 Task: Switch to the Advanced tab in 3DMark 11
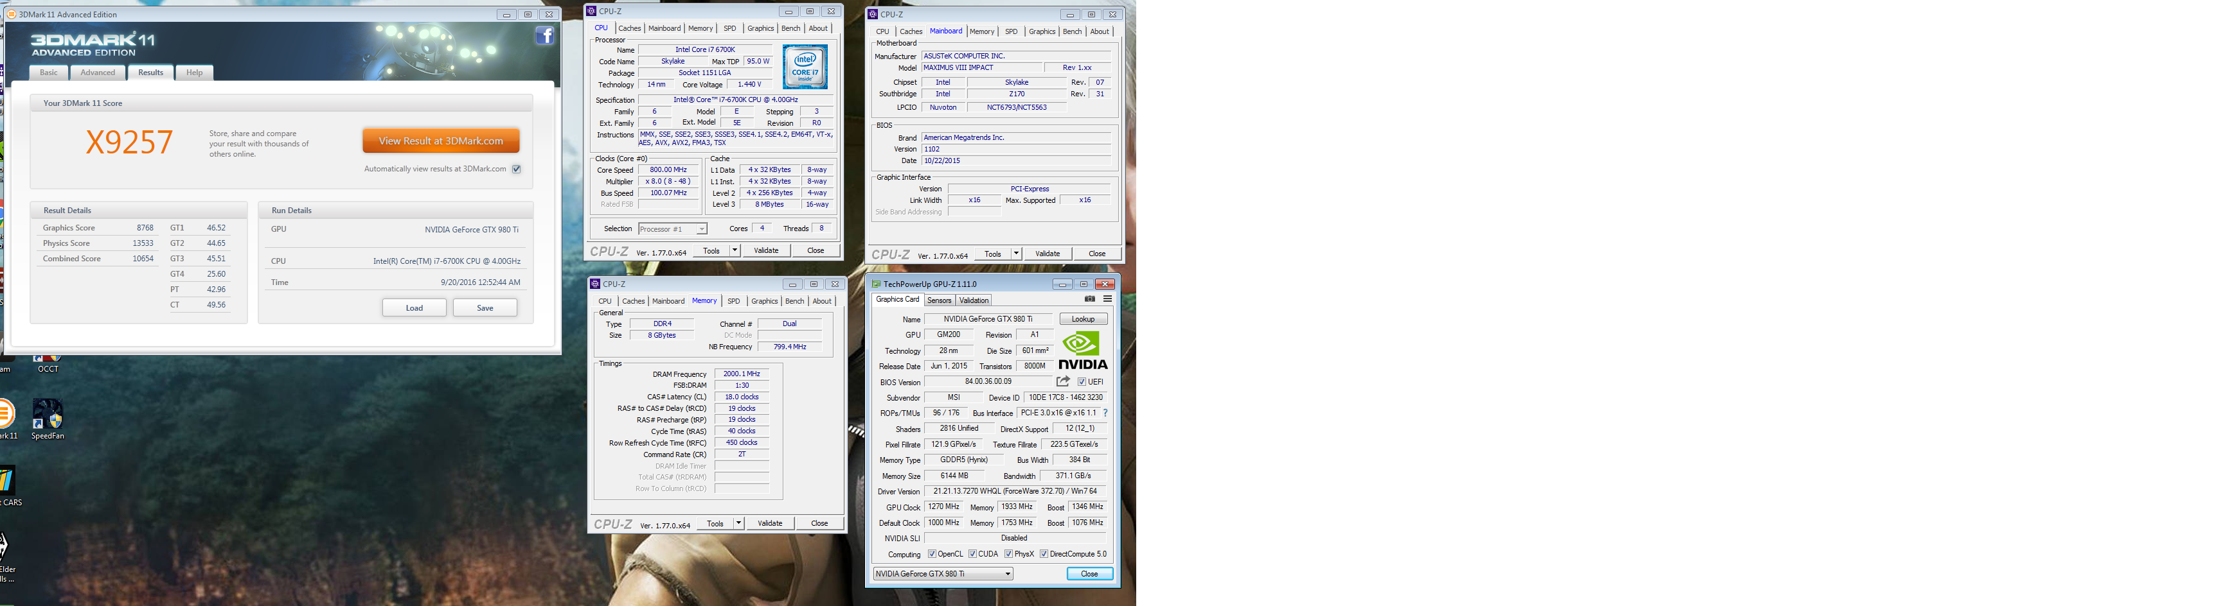(x=98, y=73)
